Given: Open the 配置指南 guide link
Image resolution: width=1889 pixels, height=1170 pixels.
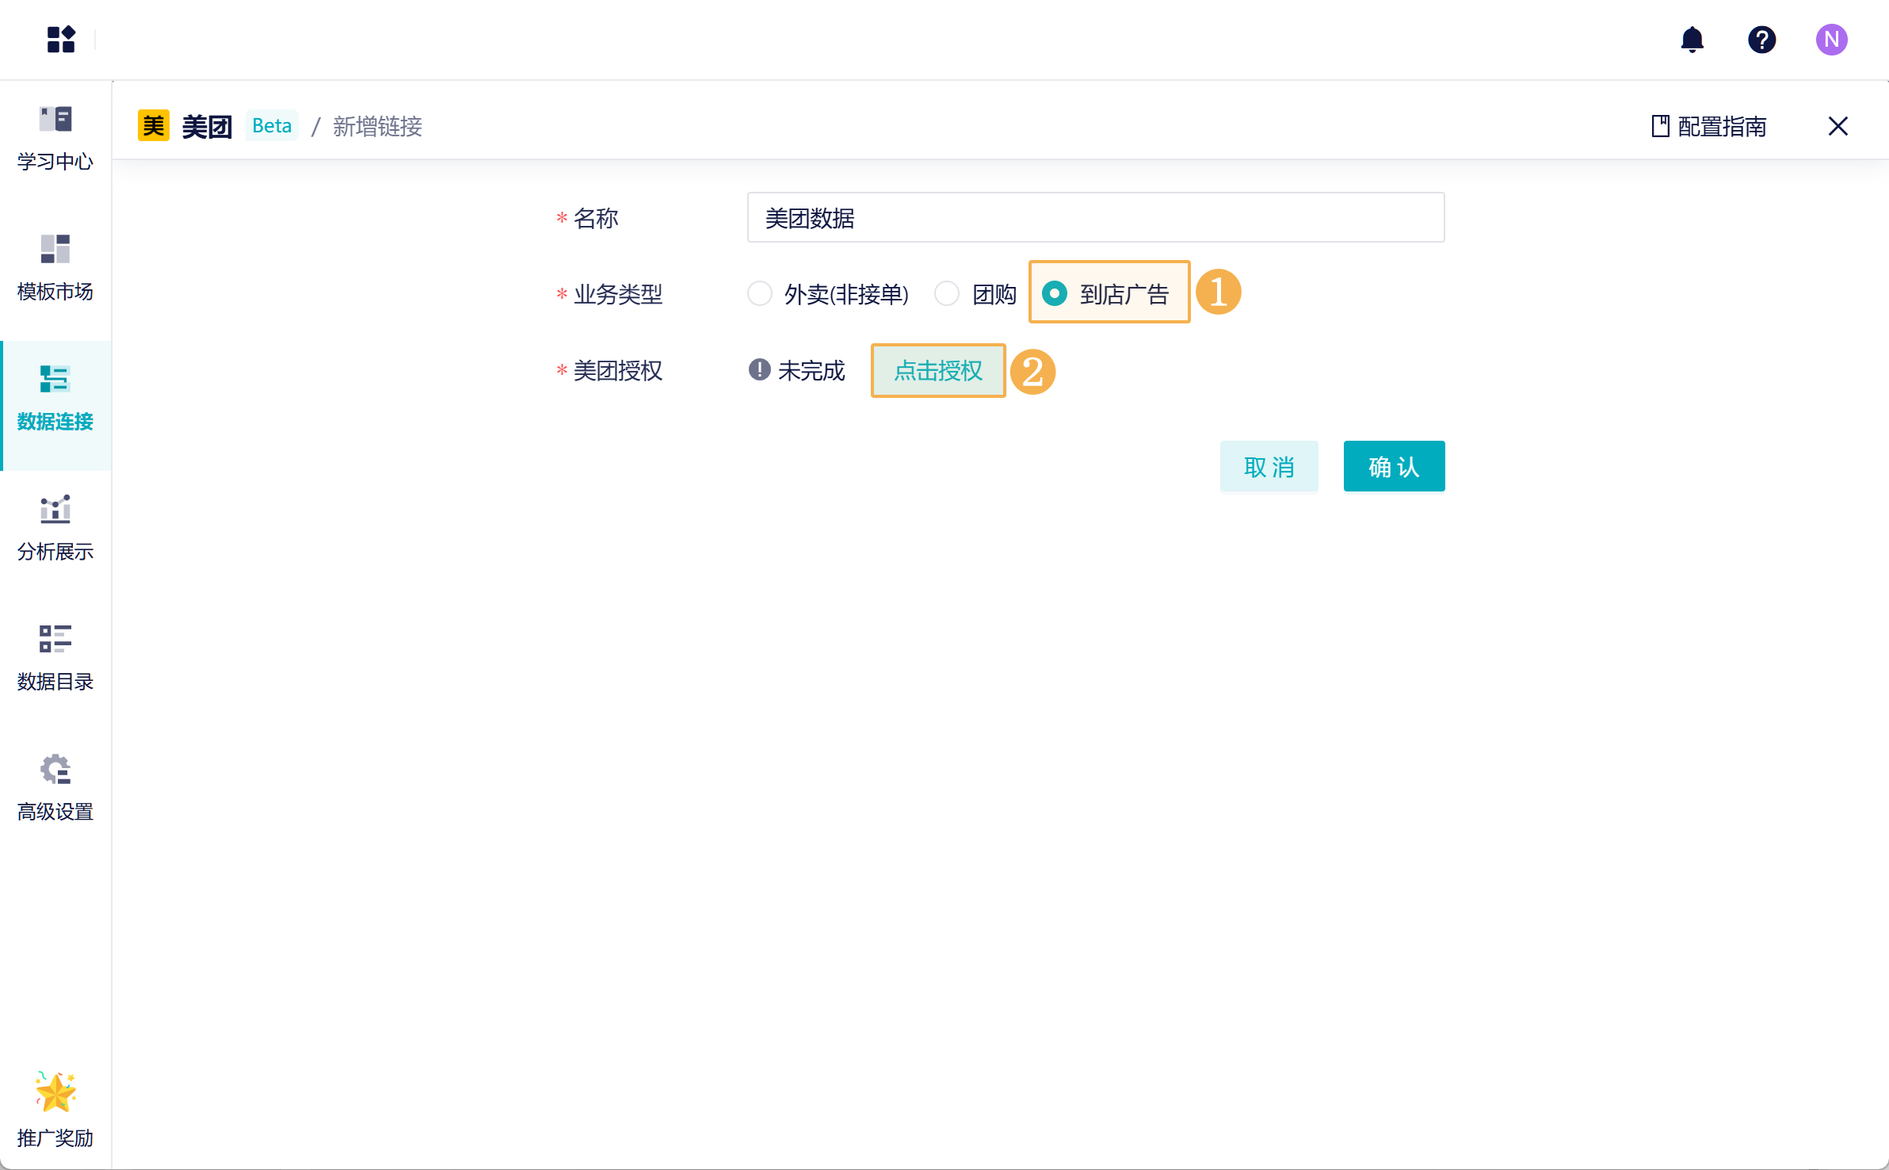Looking at the screenshot, I should 1709,126.
